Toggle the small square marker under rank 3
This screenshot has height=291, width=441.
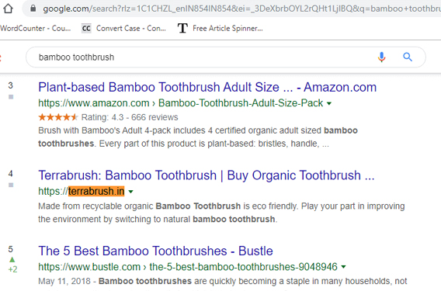coord(11,97)
